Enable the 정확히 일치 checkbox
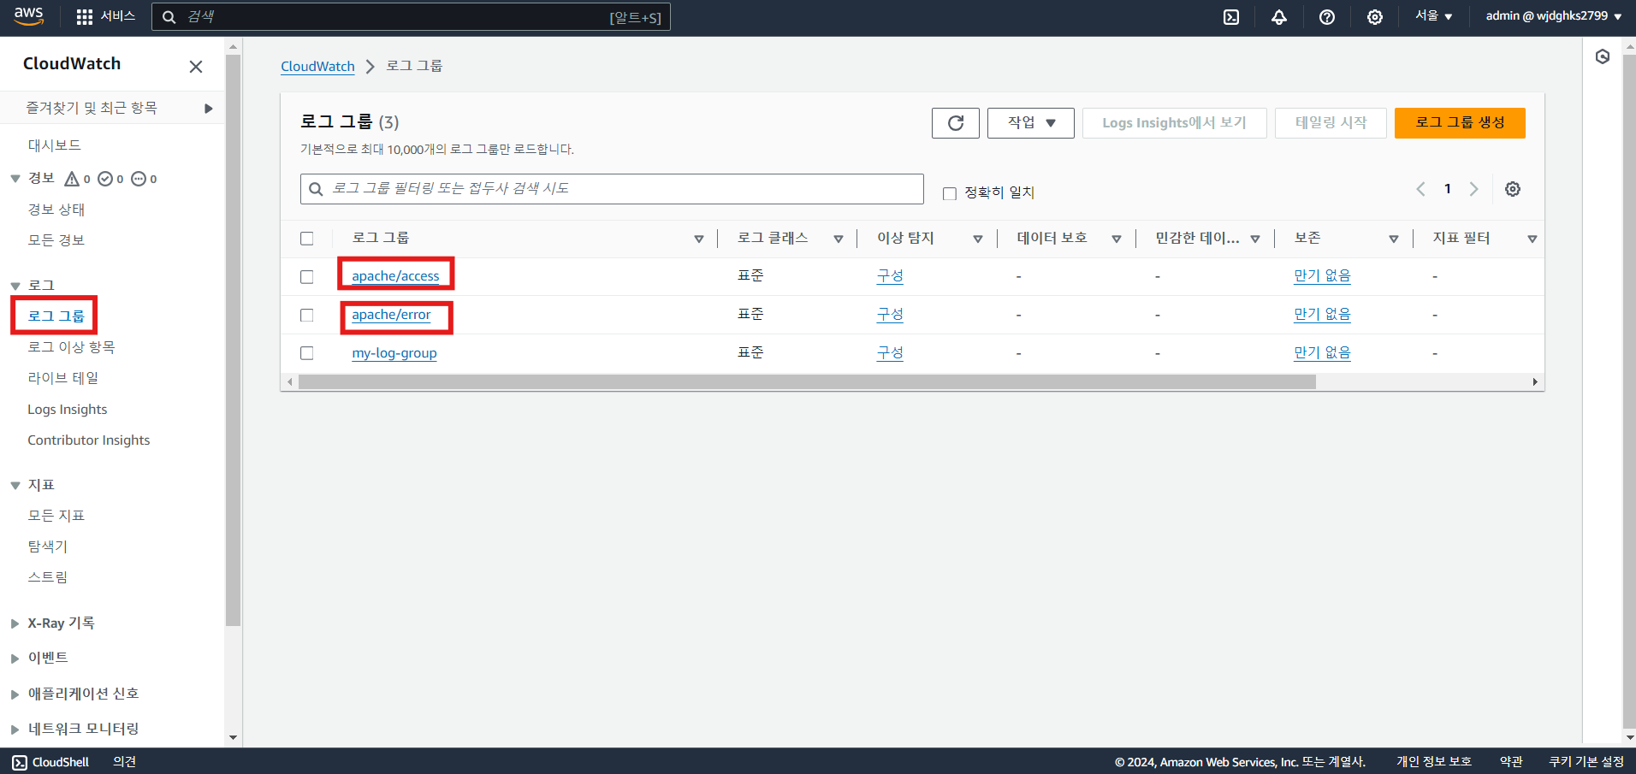The height and width of the screenshot is (774, 1636). 950,193
